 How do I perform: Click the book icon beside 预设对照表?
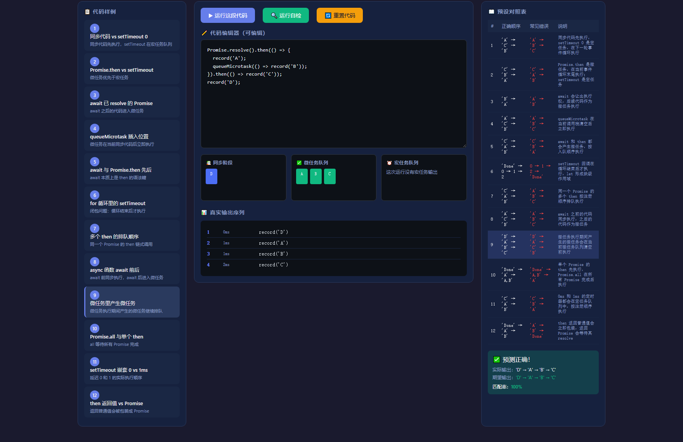491,12
